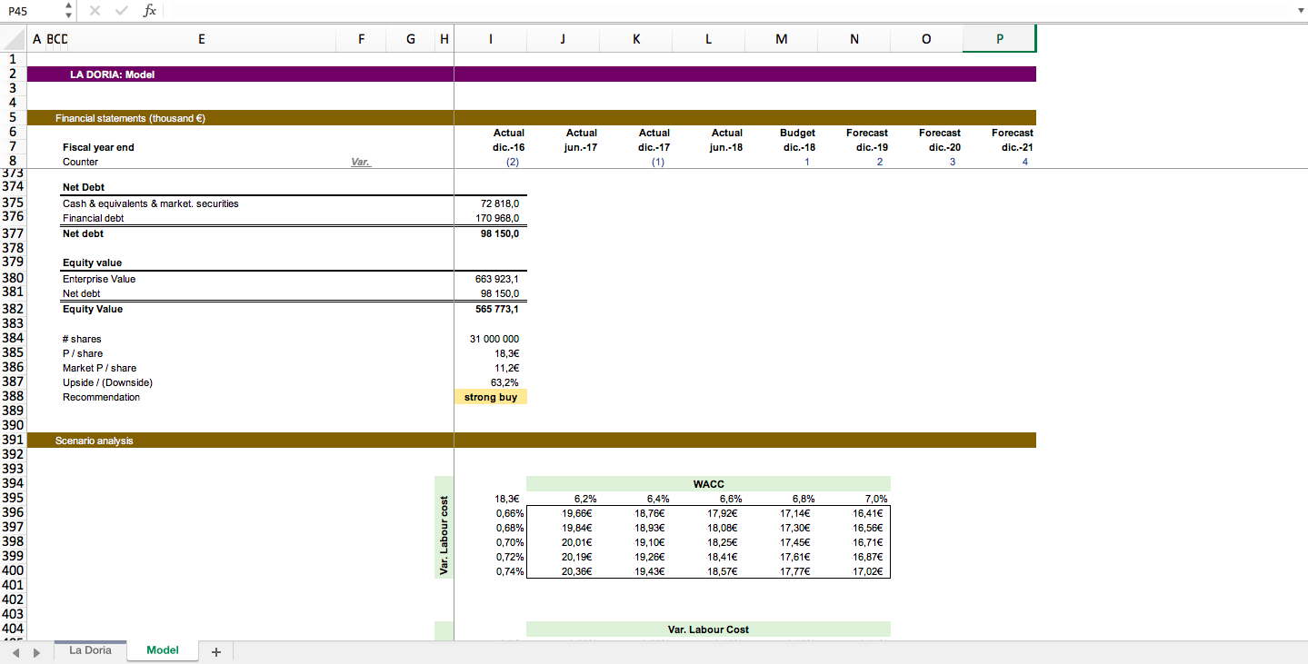Click the 'Scenario analysis' section header
Image resolution: width=1308 pixels, height=664 pixels.
click(94, 441)
